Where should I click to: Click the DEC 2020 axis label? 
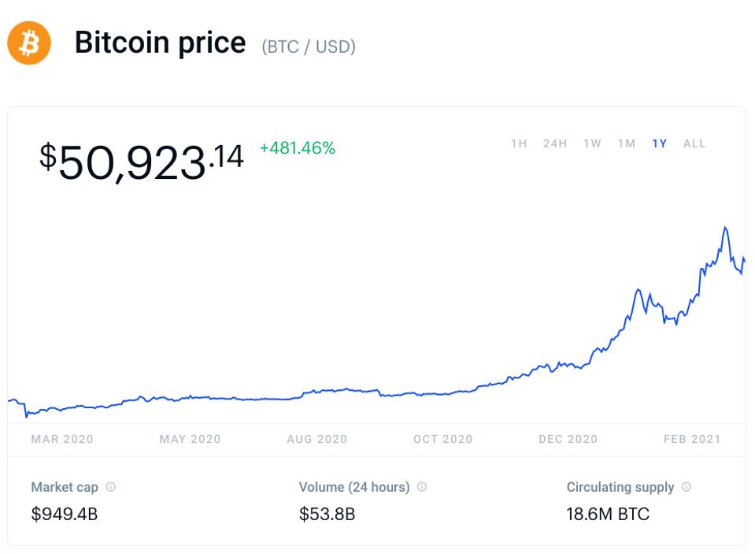pyautogui.click(x=568, y=439)
